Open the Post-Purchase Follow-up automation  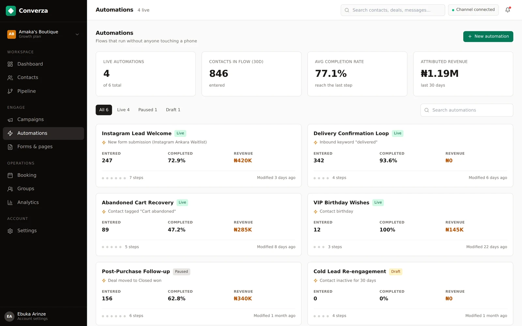(x=198, y=293)
